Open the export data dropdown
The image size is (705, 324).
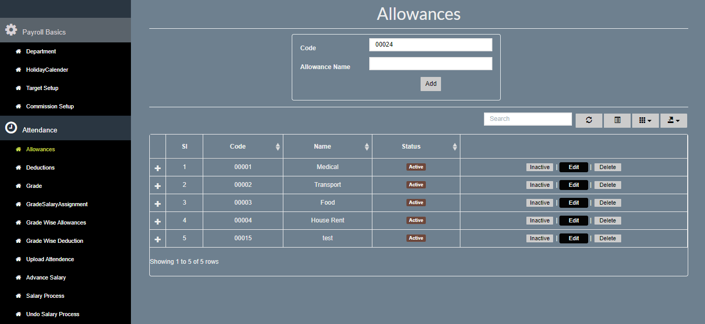click(x=674, y=120)
